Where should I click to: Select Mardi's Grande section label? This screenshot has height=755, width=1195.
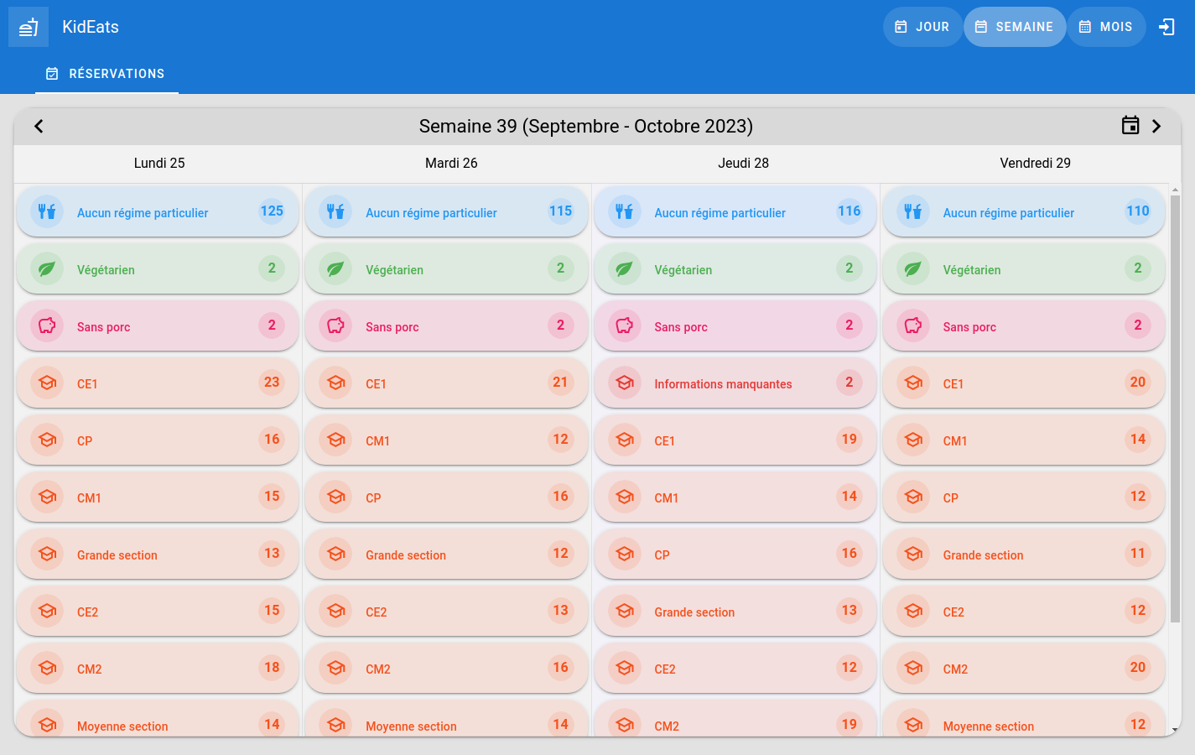click(406, 555)
